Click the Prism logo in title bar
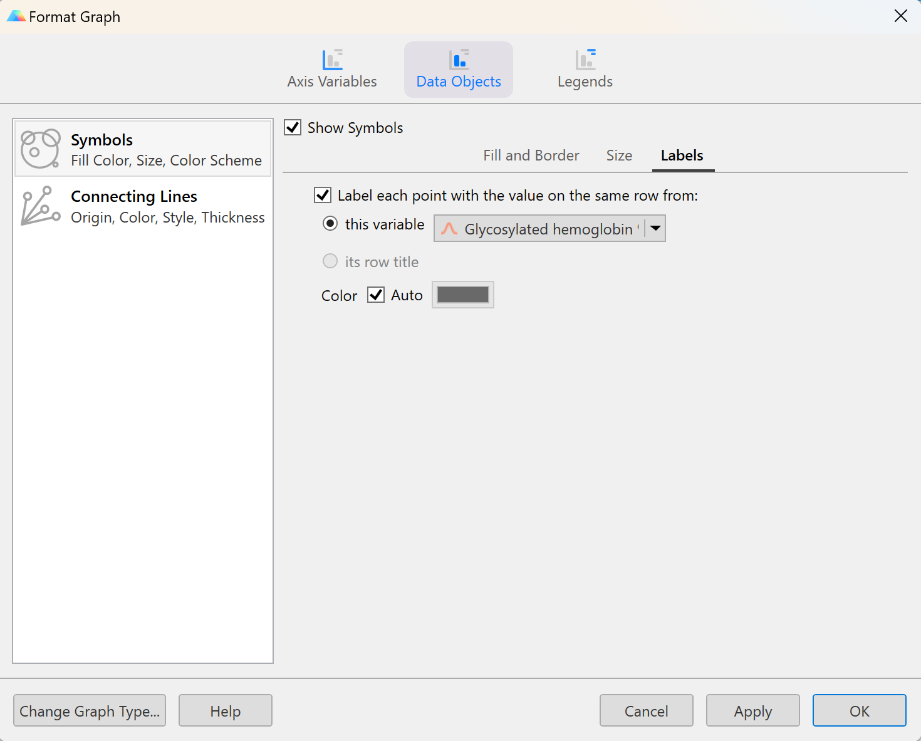921x741 pixels. coord(16,16)
